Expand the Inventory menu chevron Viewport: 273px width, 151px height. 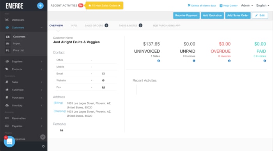pyautogui.click(x=42, y=105)
